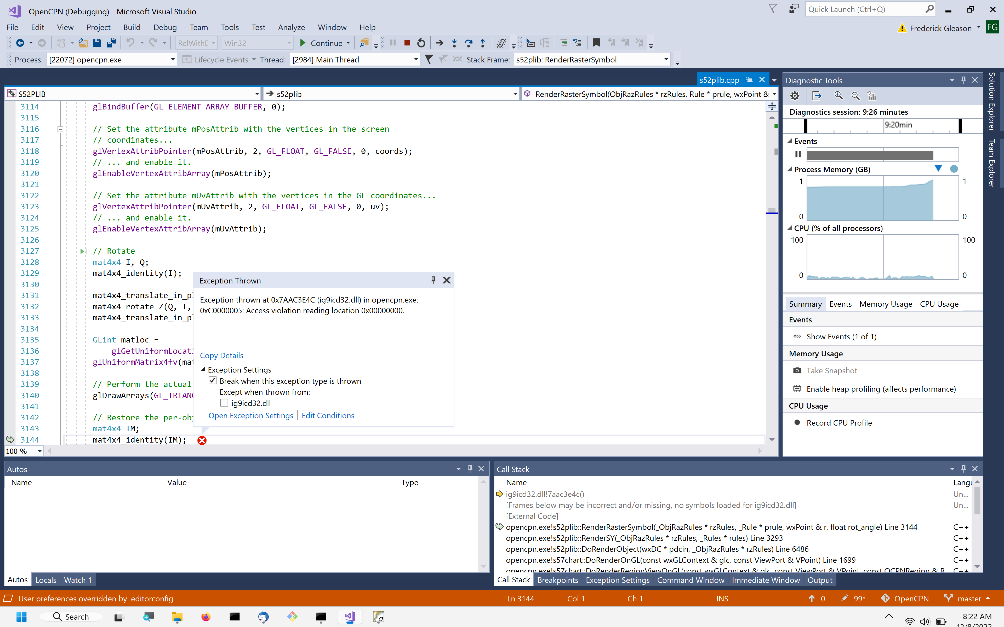Viewport: 1004px width, 627px height.
Task: Open Exception Settings link in popup
Action: tap(250, 415)
